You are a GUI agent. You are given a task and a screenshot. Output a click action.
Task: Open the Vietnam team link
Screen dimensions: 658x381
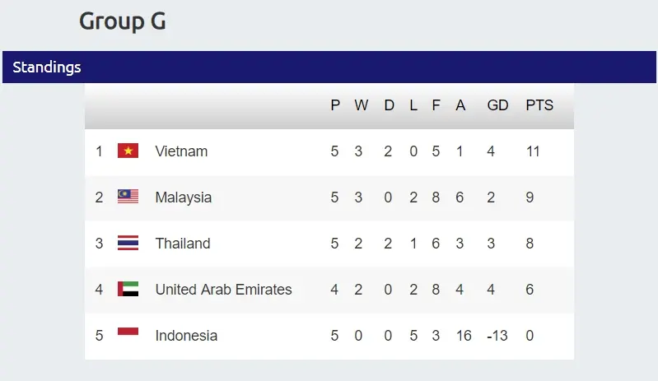click(x=181, y=151)
